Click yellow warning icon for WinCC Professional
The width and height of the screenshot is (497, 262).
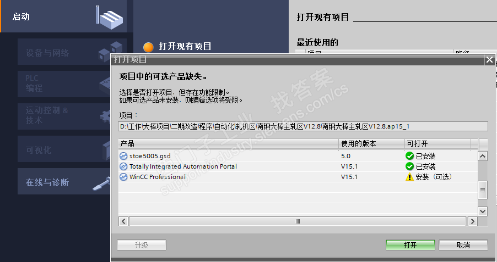409,177
